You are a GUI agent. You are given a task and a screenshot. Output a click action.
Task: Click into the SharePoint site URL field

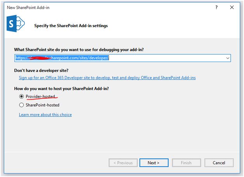[122, 58]
